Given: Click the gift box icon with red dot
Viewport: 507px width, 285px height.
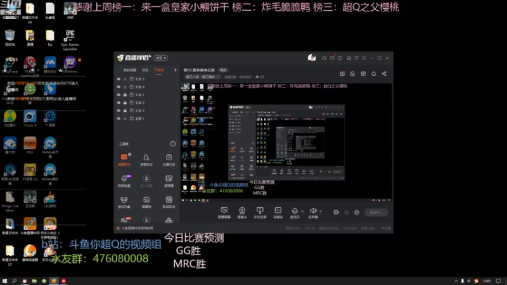Looking at the screenshot, I should pyautogui.click(x=342, y=73).
